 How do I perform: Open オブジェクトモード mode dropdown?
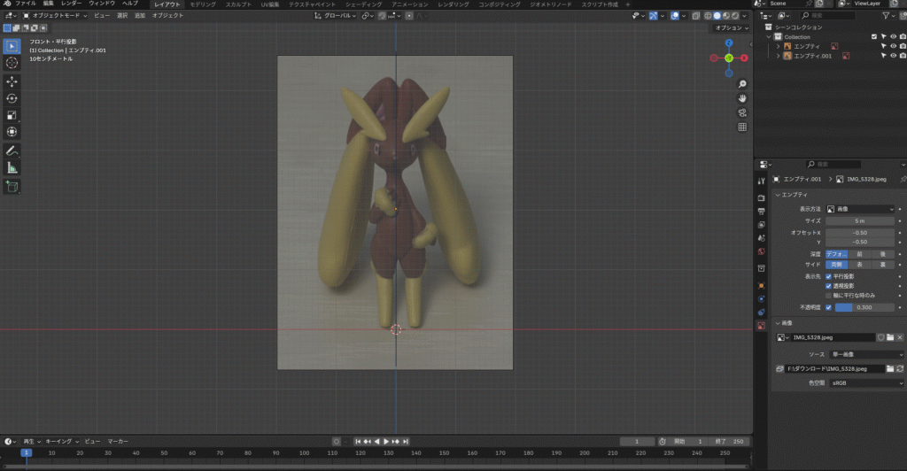click(x=55, y=16)
